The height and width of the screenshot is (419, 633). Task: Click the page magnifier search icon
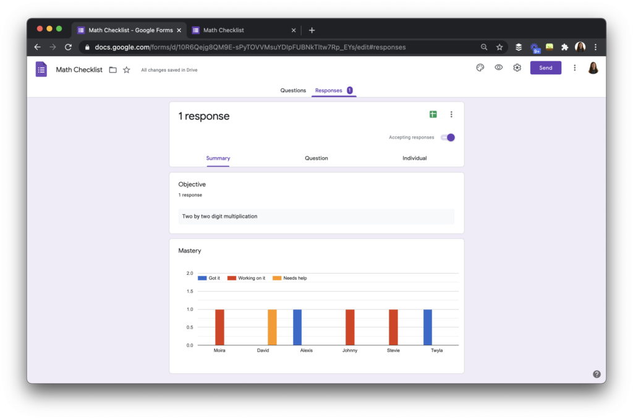[485, 46]
